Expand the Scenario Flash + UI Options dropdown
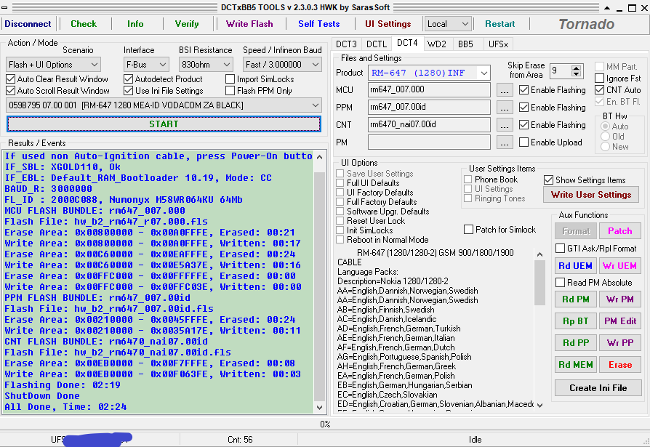The image size is (650, 447). point(54,65)
